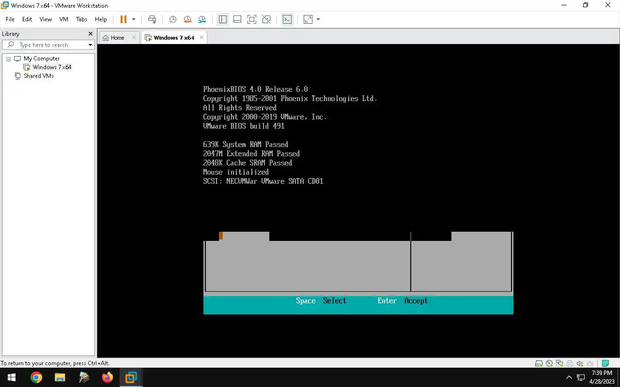The image size is (620, 387).
Task: Open the Help menu
Action: (101, 19)
